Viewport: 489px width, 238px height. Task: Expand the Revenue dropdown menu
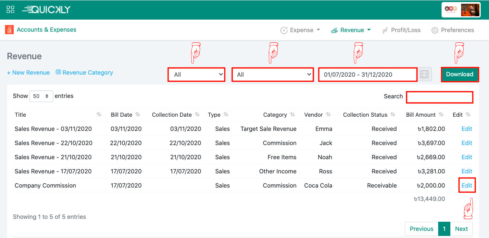coord(351,30)
